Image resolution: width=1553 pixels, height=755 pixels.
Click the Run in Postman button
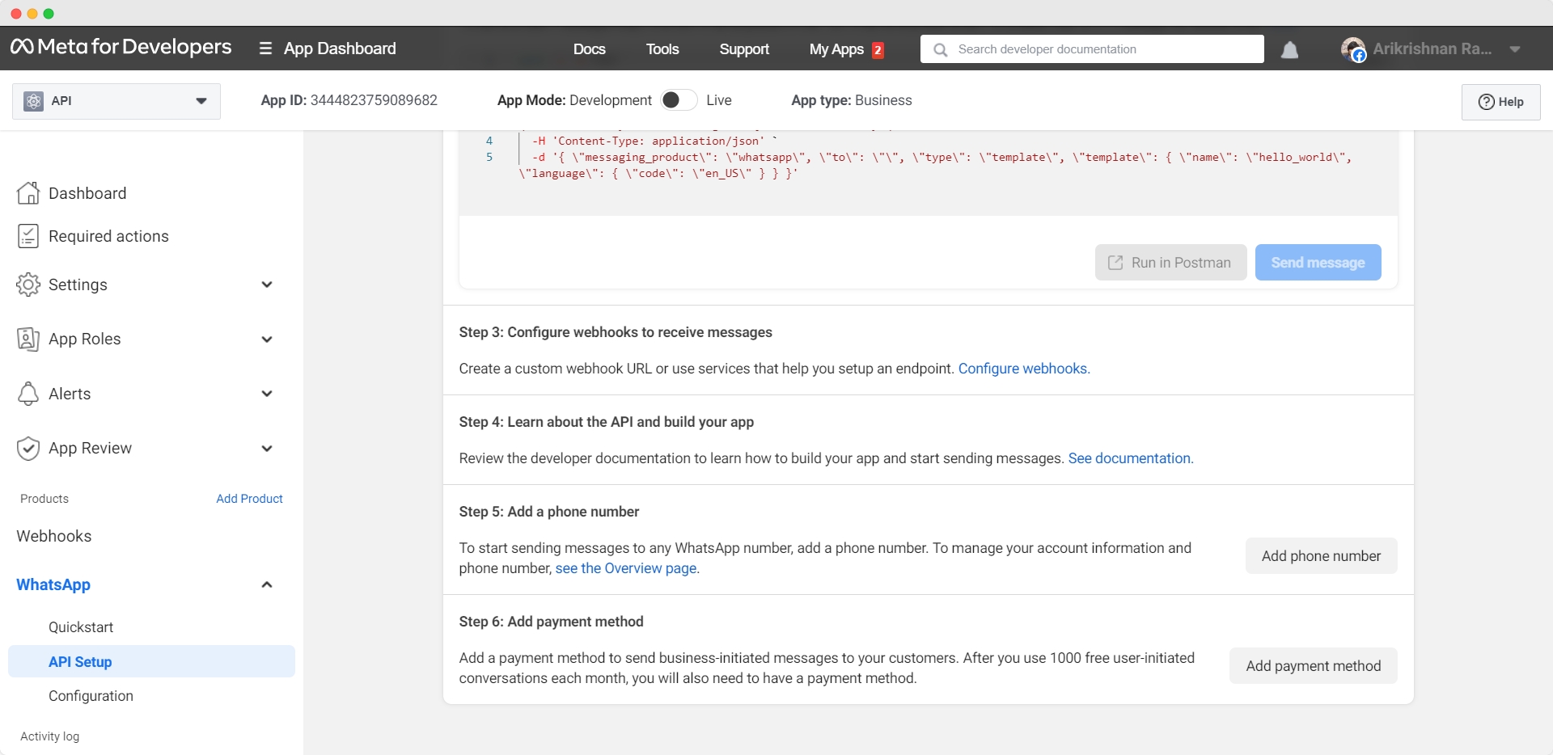[x=1170, y=263]
